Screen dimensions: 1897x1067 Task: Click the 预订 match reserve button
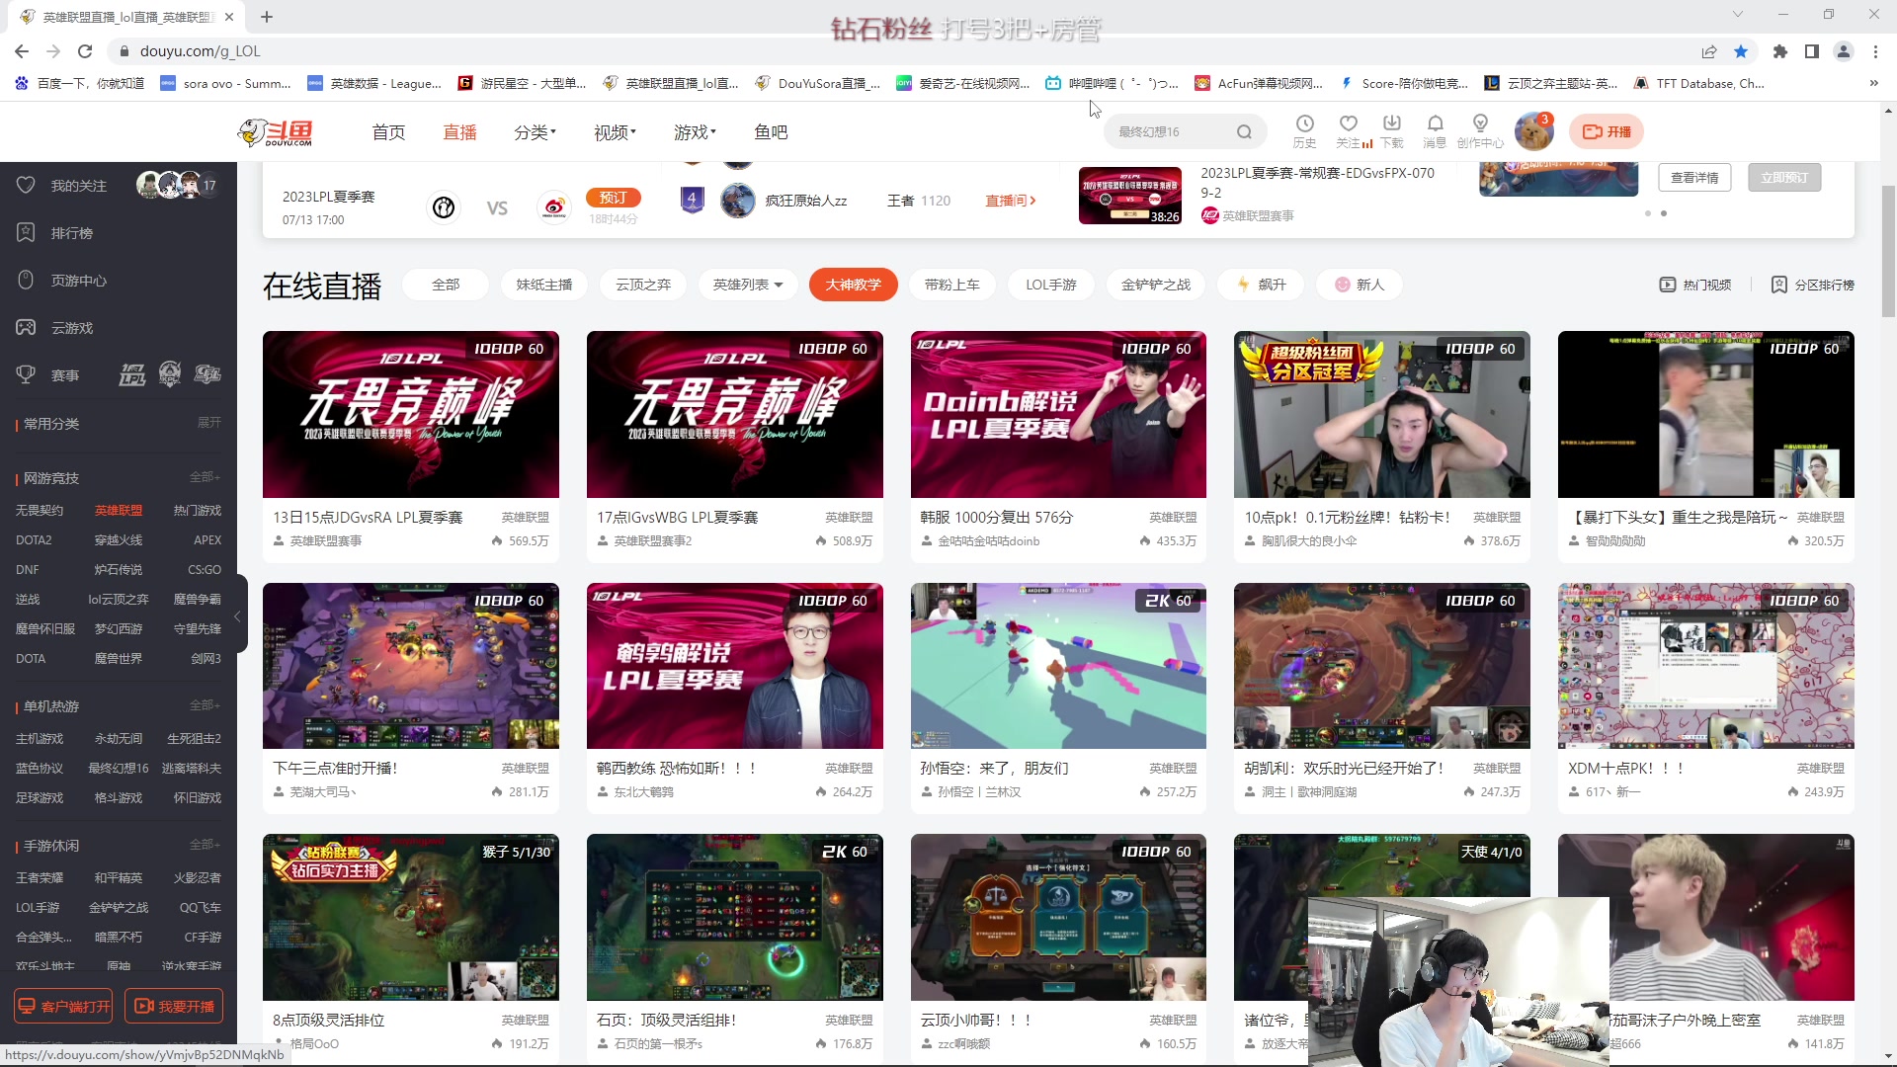click(x=614, y=198)
